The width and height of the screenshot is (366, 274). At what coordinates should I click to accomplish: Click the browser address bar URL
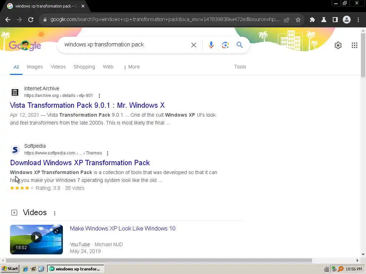164,20
